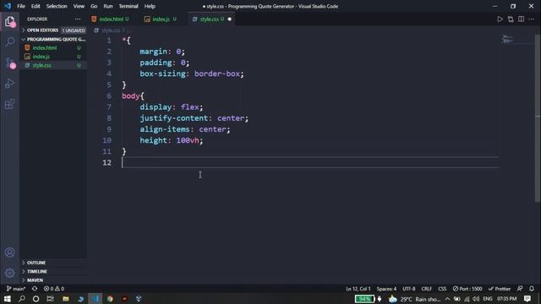Image resolution: width=541 pixels, height=304 pixels.
Task: Click style.css in the breadcrumb
Action: [111, 30]
